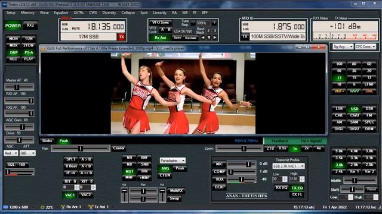Adjust the Master AF slider
Image resolution: width=382 pixels, height=214 pixels.
tap(19, 87)
